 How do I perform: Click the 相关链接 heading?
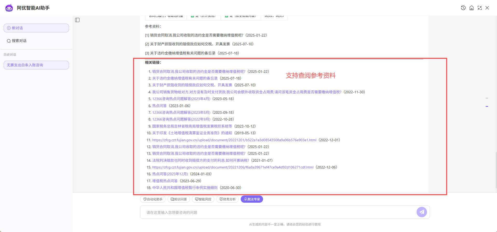153,62
